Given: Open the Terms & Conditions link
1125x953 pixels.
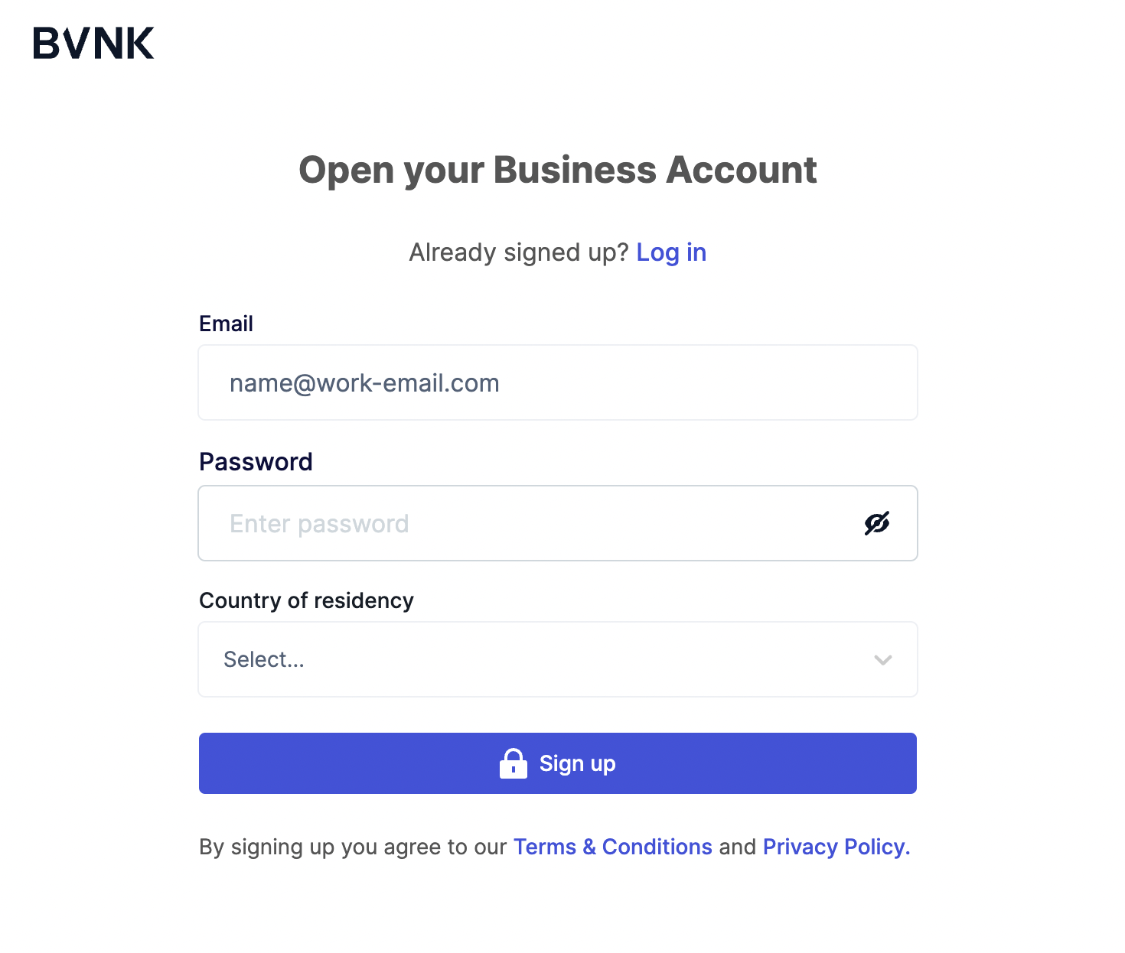Looking at the screenshot, I should 613,847.
